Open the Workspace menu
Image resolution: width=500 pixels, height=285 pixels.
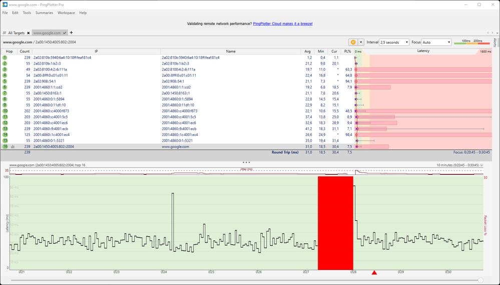[x=66, y=12]
